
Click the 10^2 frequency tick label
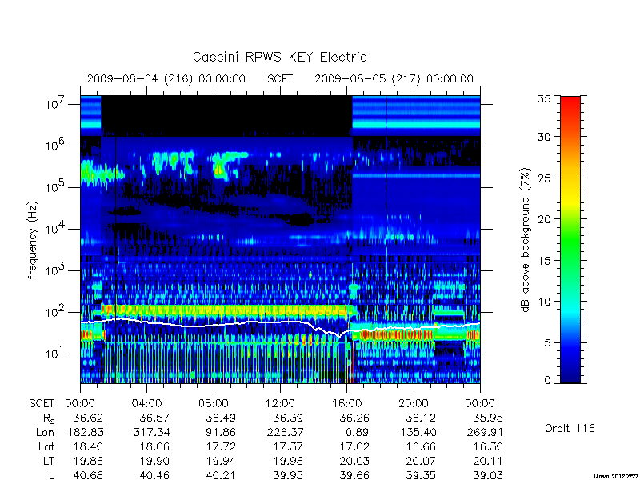tap(56, 311)
